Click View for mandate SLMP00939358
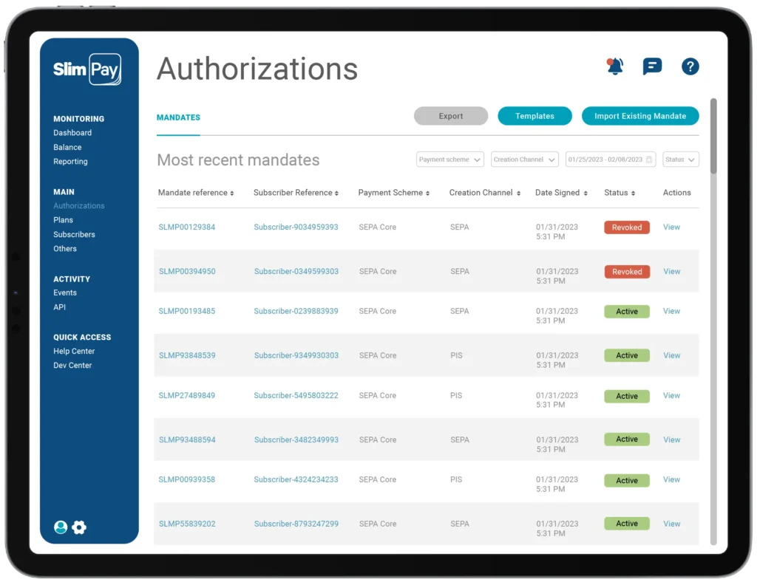The height and width of the screenshot is (585, 757). point(671,479)
